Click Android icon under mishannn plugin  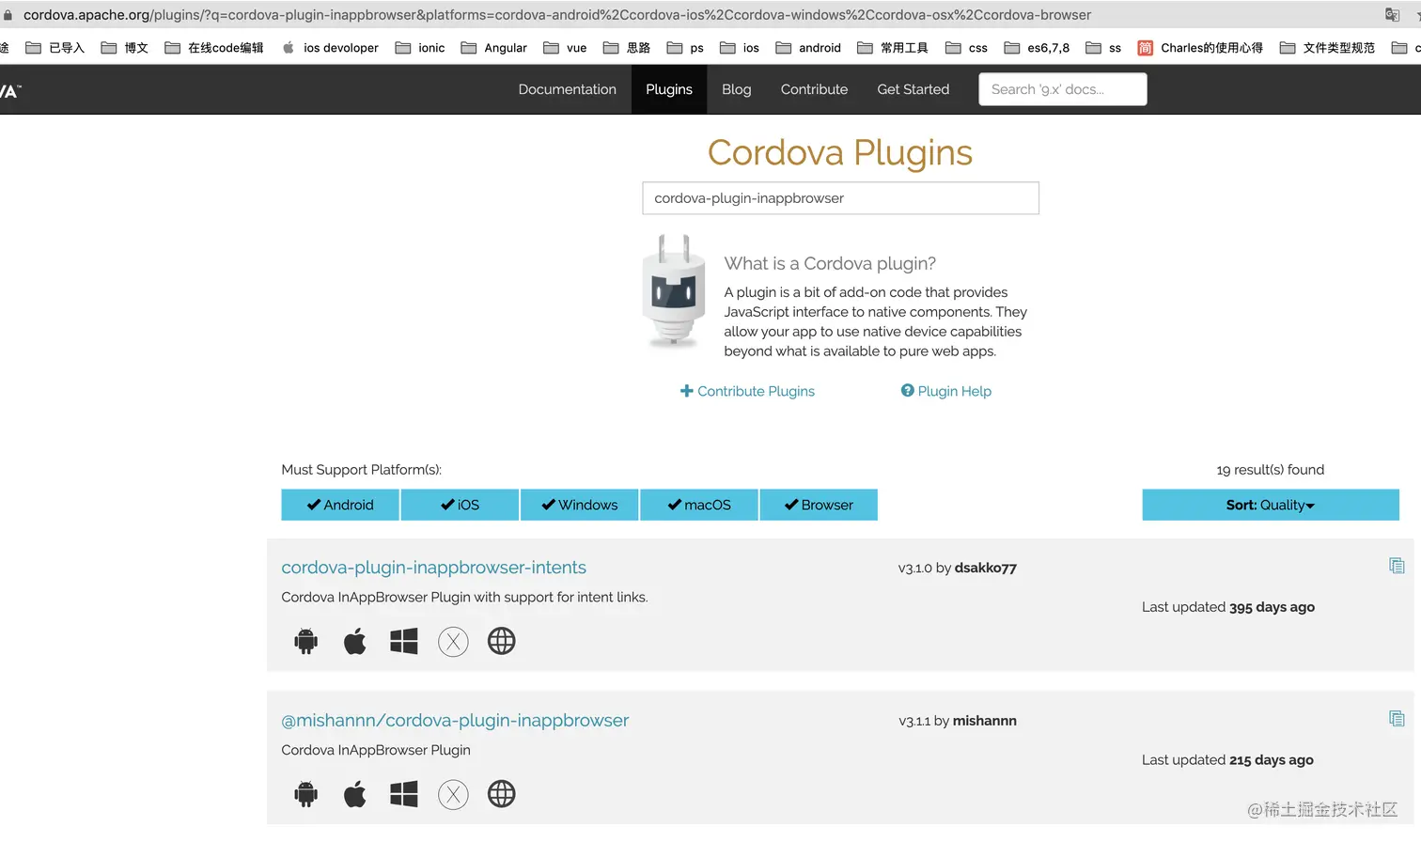pos(306,794)
